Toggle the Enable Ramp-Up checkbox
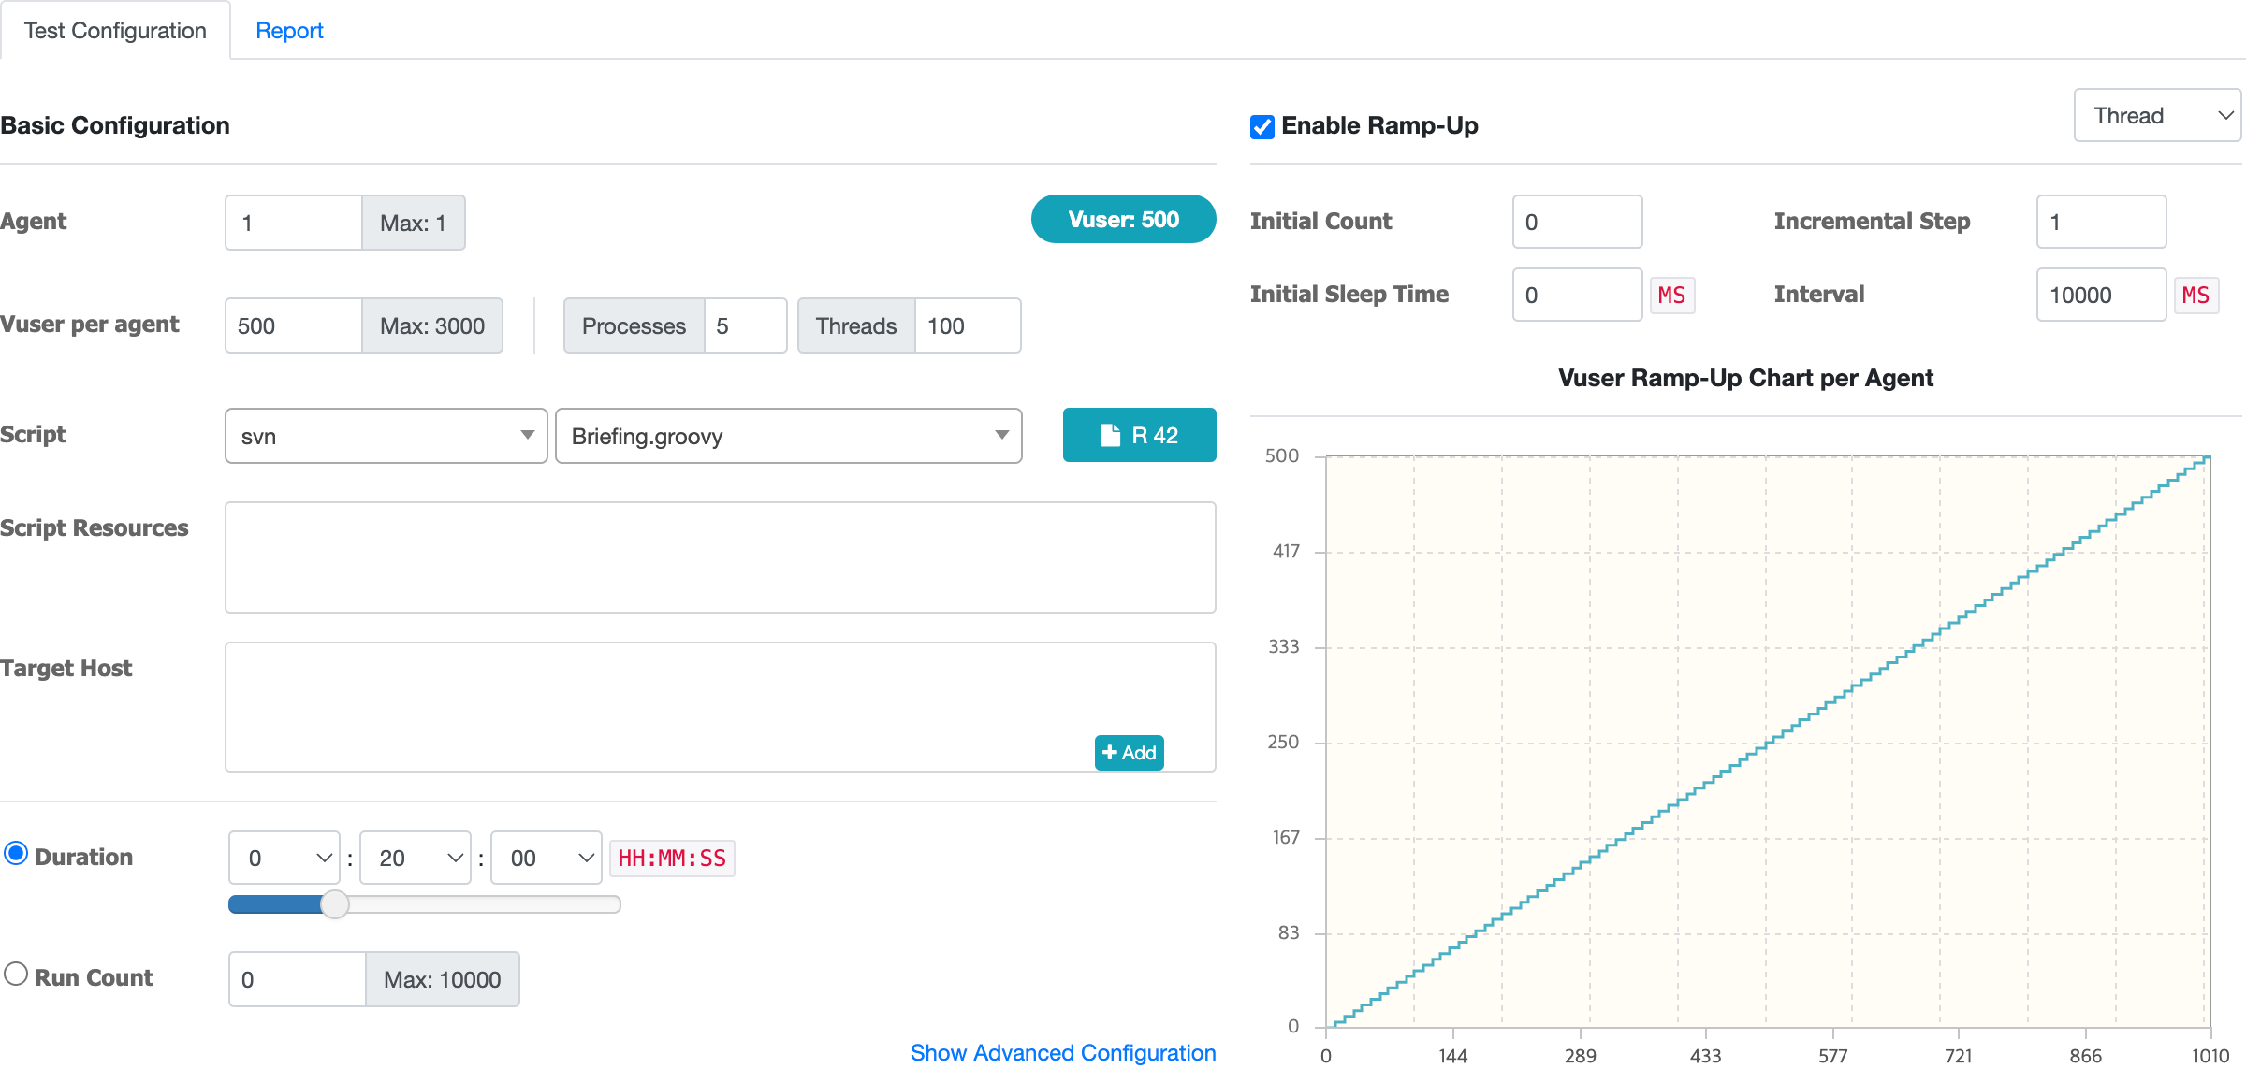Screen dimensions: 2246x1083 [x=1262, y=127]
